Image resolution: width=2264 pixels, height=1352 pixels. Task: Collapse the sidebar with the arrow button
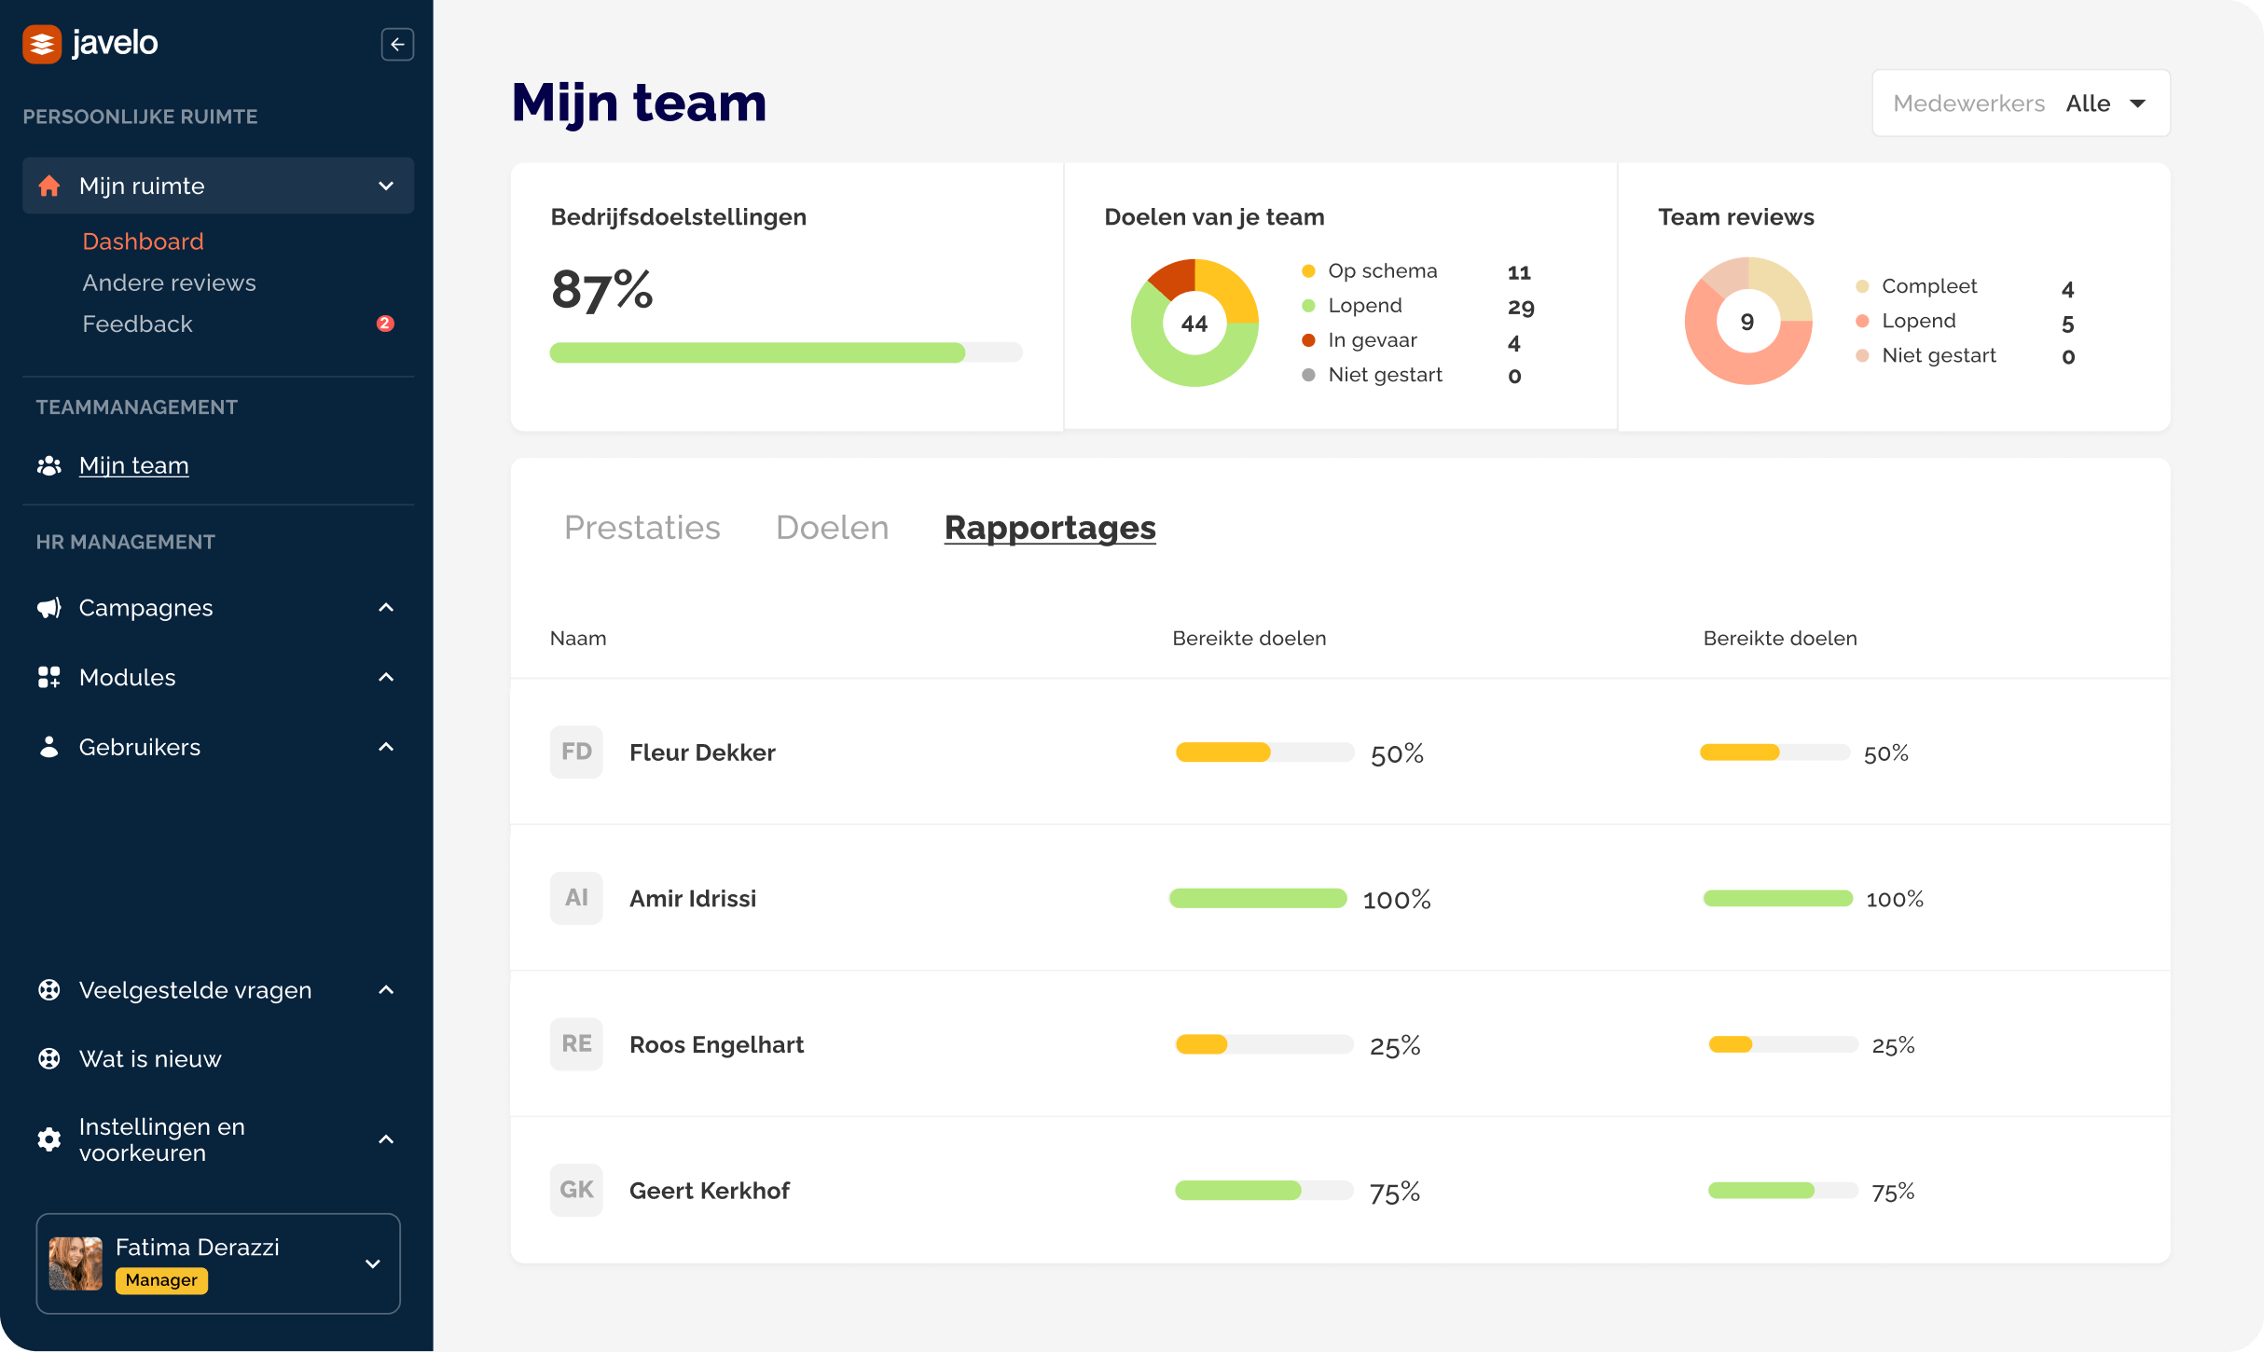click(x=397, y=44)
